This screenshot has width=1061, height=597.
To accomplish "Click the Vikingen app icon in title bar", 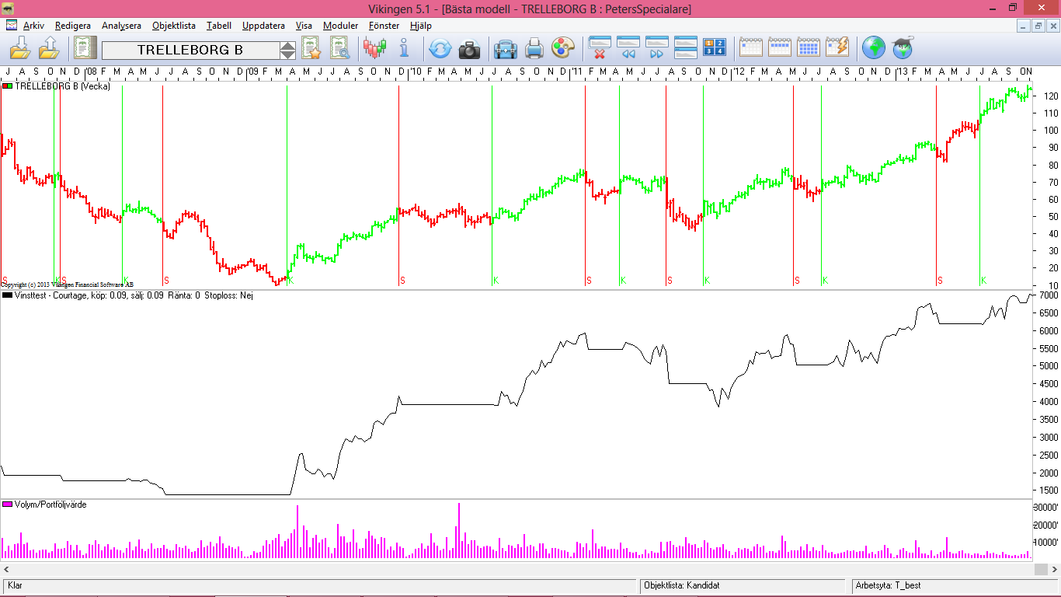I will coord(8,9).
